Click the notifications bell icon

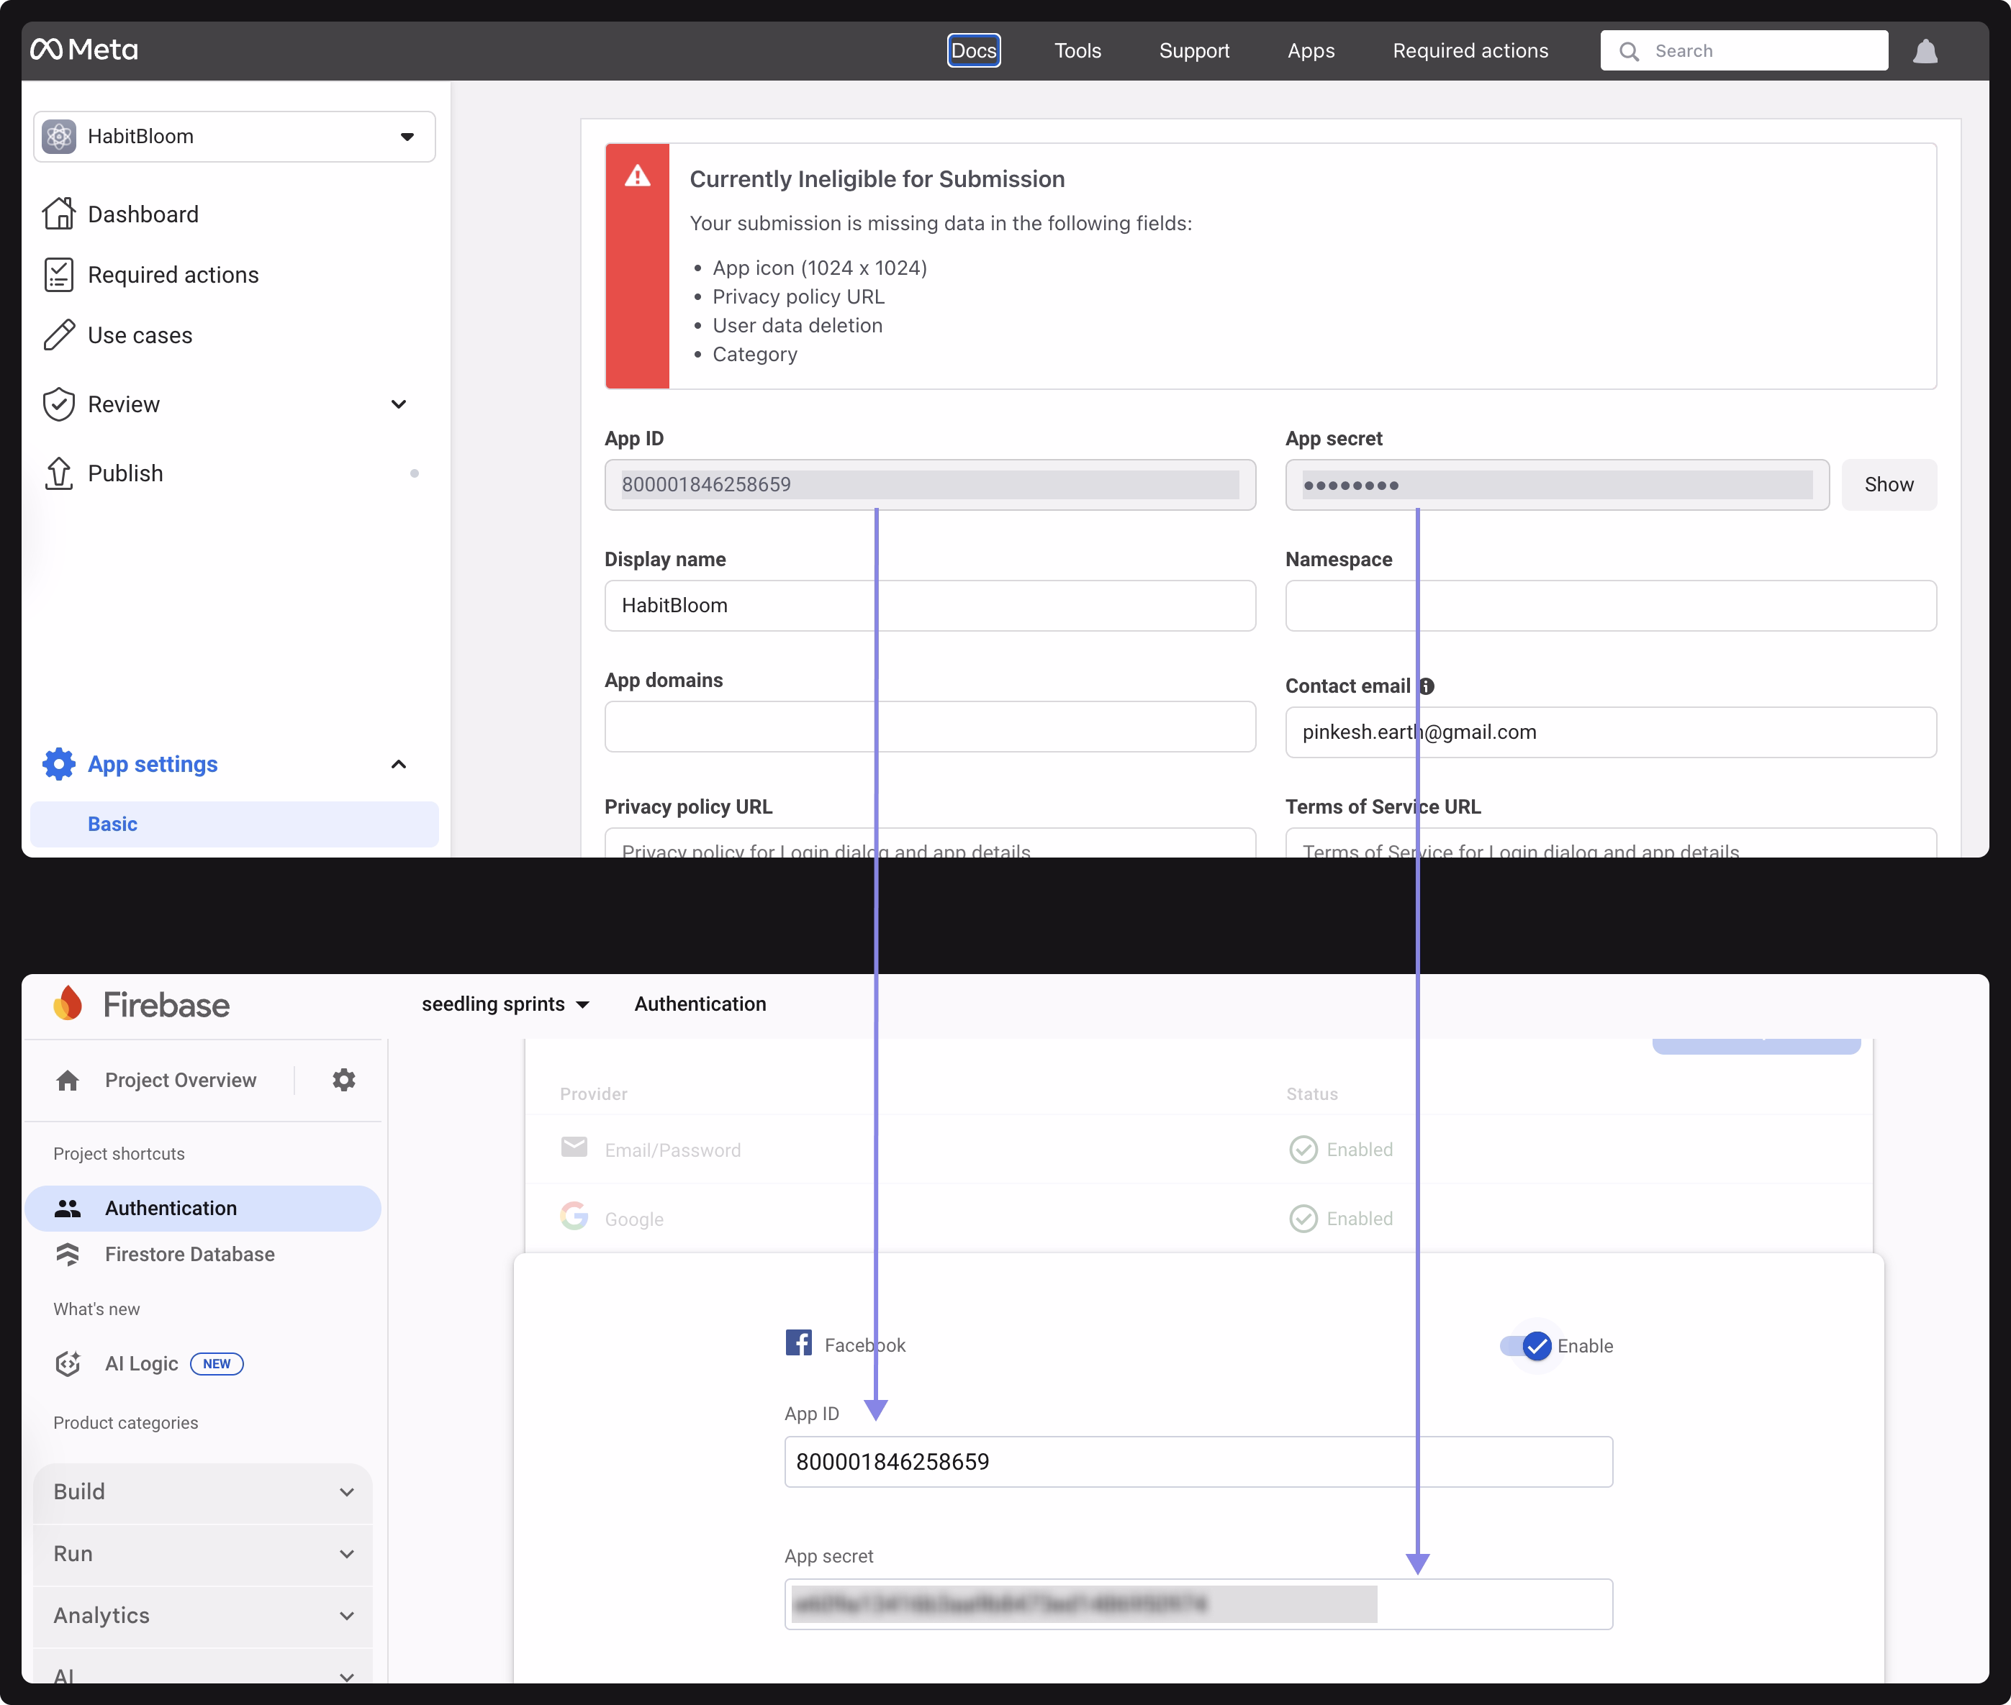pos(1924,51)
